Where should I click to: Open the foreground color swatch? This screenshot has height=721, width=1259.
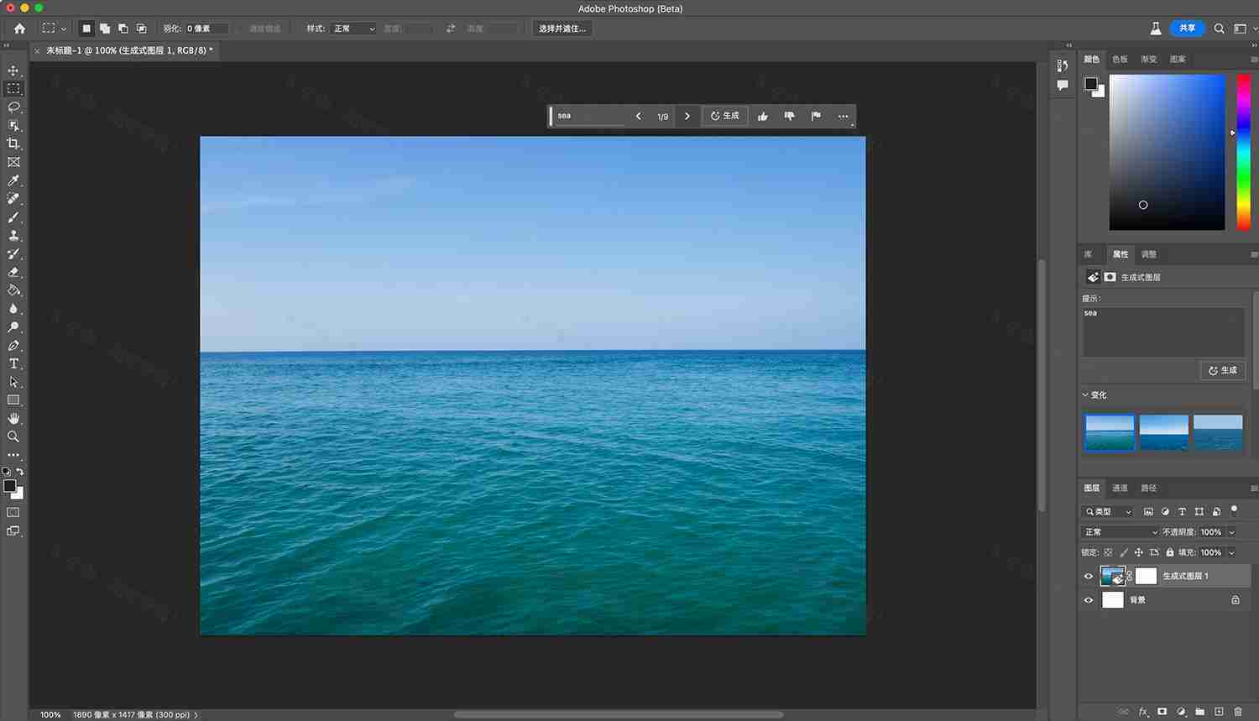8,484
